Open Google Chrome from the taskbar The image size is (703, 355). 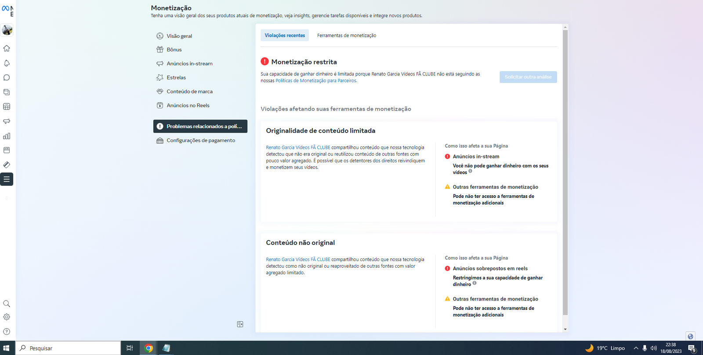149,348
